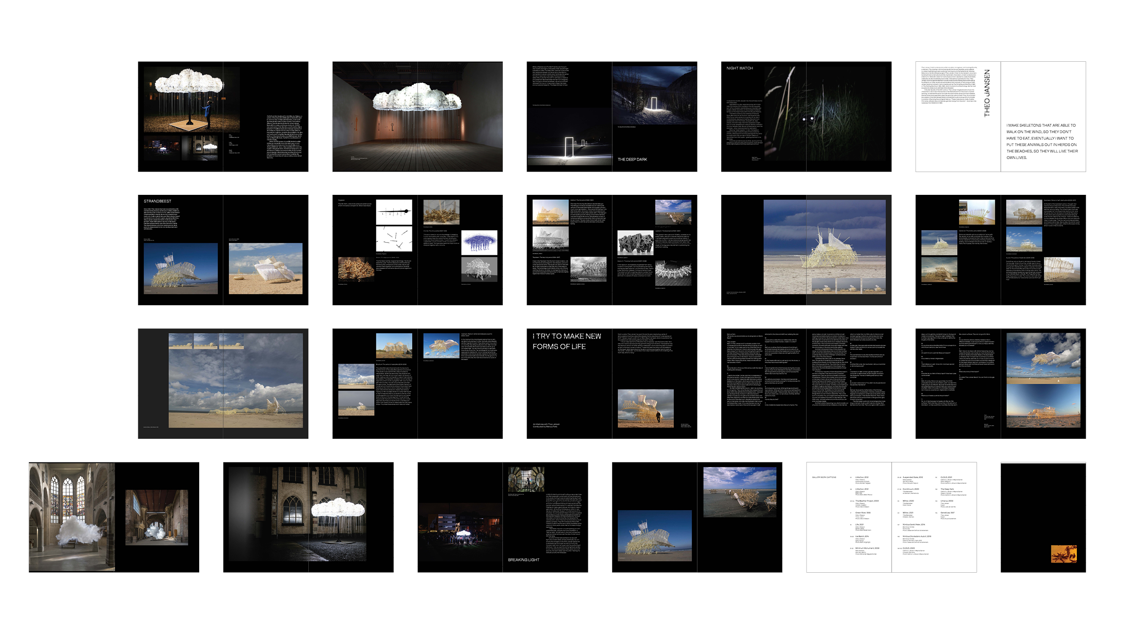Click the Theo Jansen quote text block

[x=1042, y=141]
